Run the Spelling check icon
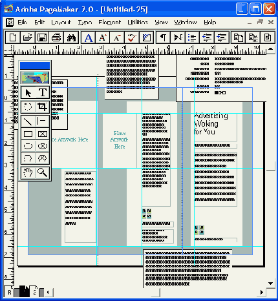Viewport: 278px width, 301px height. click(x=131, y=37)
